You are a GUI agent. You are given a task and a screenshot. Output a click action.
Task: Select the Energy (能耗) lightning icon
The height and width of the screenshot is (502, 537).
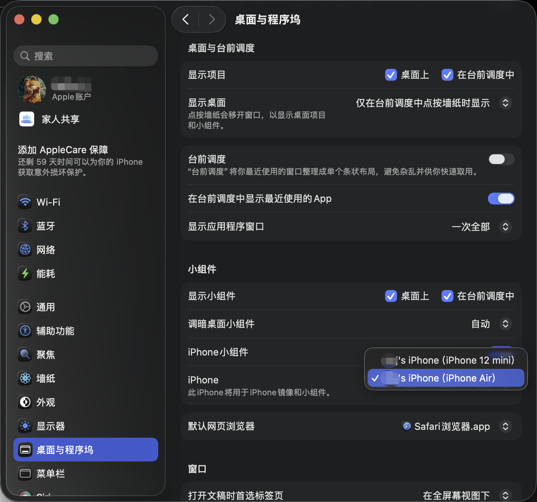(x=25, y=273)
